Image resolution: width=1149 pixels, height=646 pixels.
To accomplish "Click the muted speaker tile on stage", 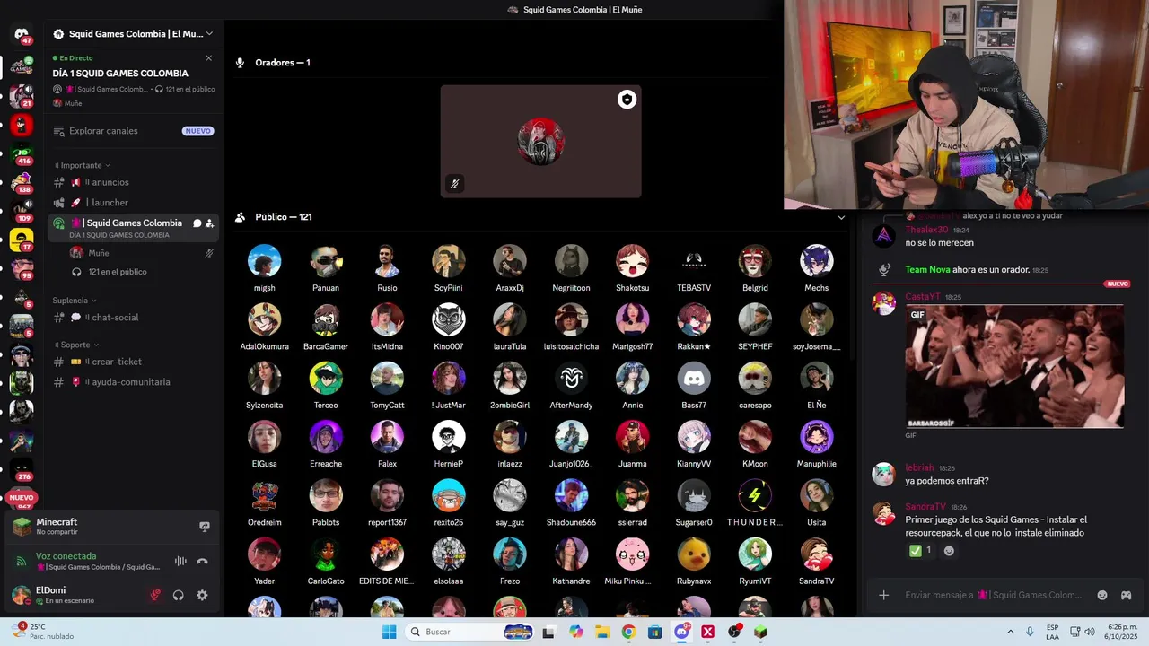I will pyautogui.click(x=540, y=142).
